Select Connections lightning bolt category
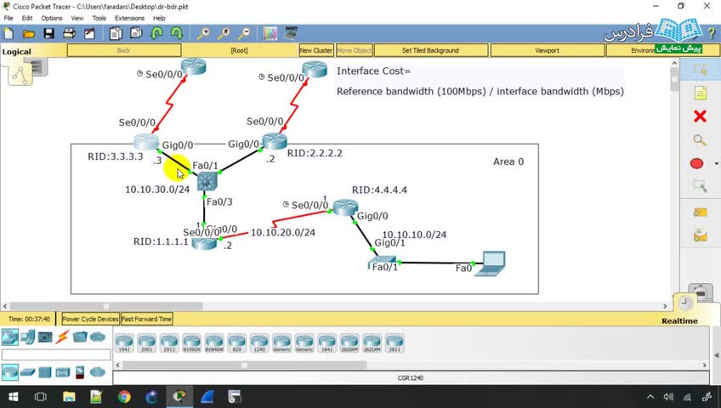The width and height of the screenshot is (721, 408). coord(63,337)
